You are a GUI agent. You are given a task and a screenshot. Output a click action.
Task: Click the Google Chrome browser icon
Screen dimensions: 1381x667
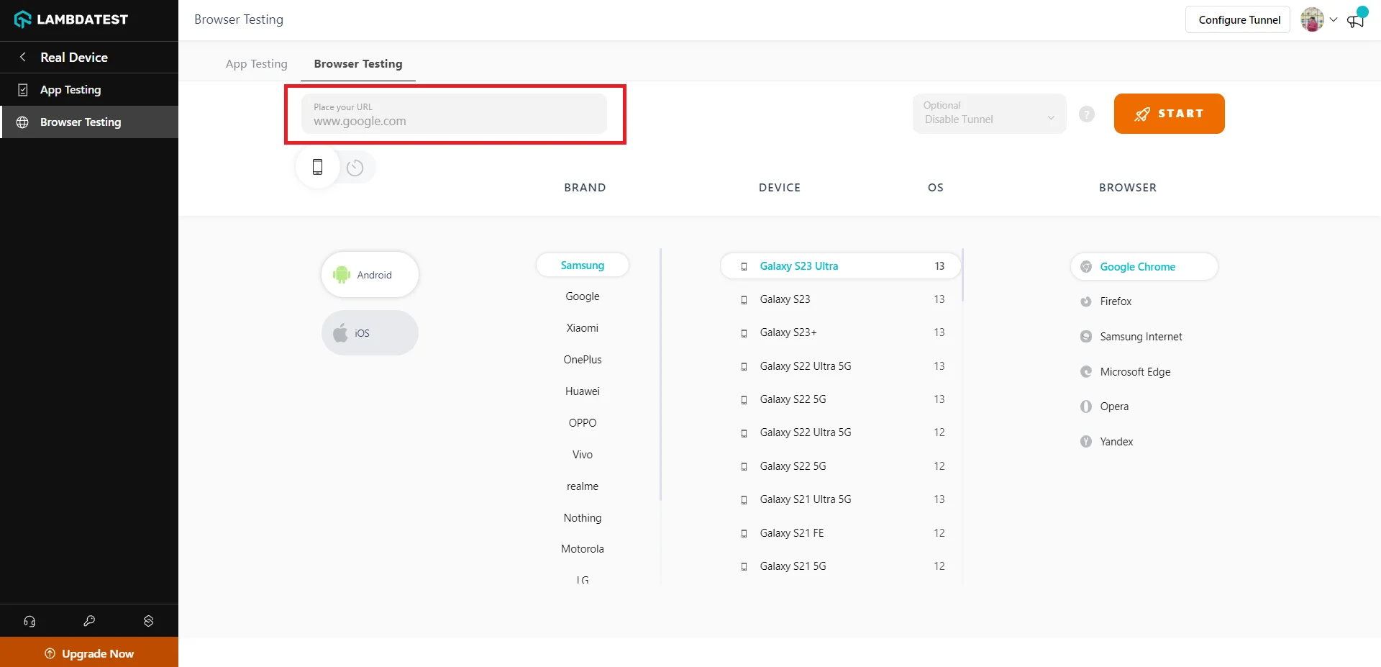tap(1086, 267)
